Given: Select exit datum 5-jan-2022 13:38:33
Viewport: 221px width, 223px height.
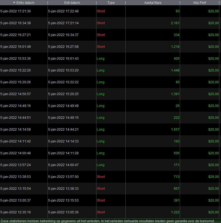Looking at the screenshot, I should [63, 188].
